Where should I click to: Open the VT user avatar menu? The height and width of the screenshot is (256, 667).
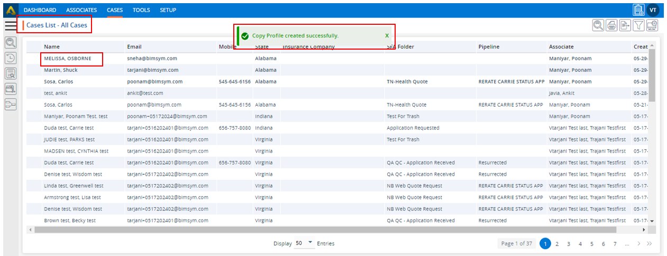pos(653,10)
